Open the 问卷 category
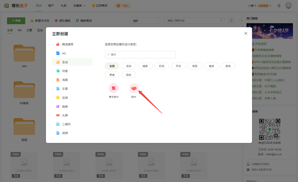The height and width of the screenshot is (182, 298). click(65, 71)
